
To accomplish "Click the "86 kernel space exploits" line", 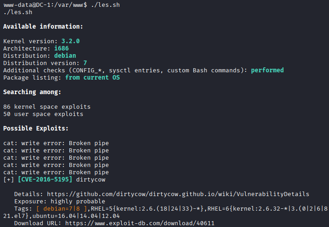I will point(47,106).
